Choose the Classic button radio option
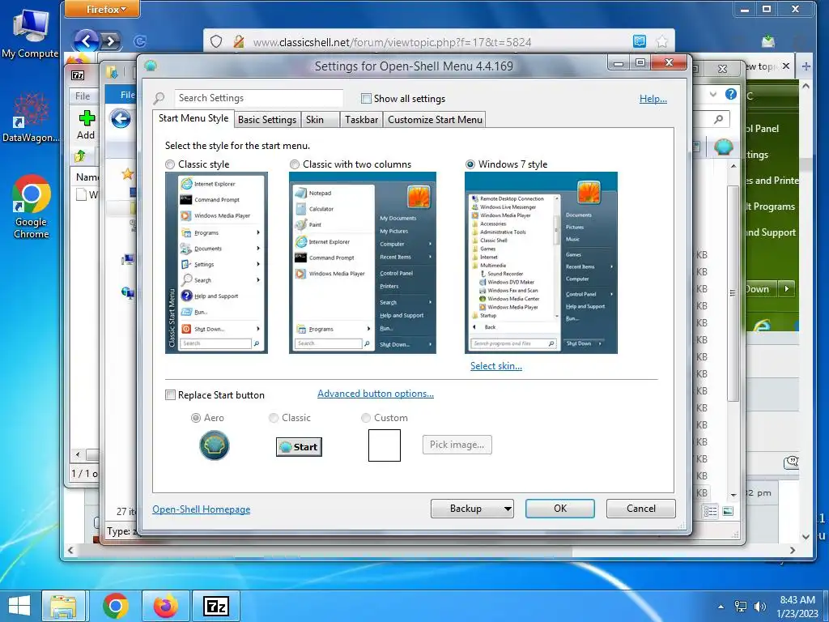829x622 pixels. (x=274, y=418)
